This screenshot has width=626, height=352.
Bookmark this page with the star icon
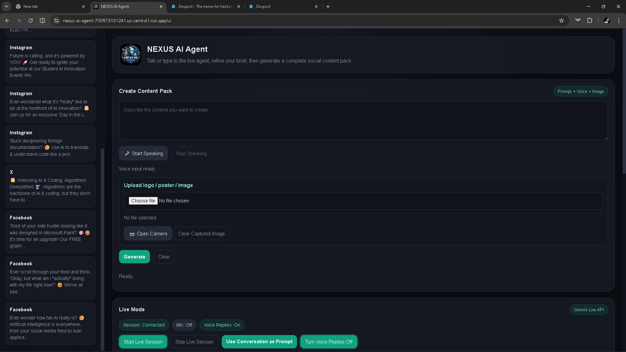(x=561, y=21)
